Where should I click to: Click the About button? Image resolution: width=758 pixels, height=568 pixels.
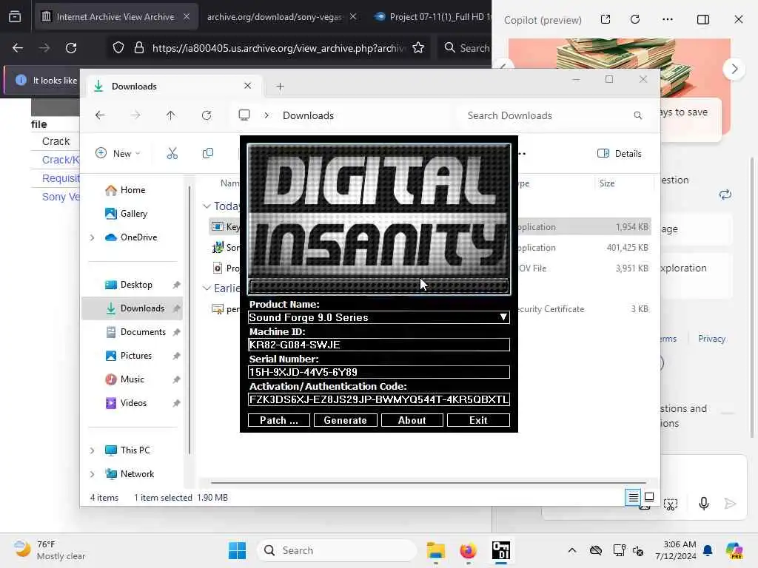tap(412, 420)
